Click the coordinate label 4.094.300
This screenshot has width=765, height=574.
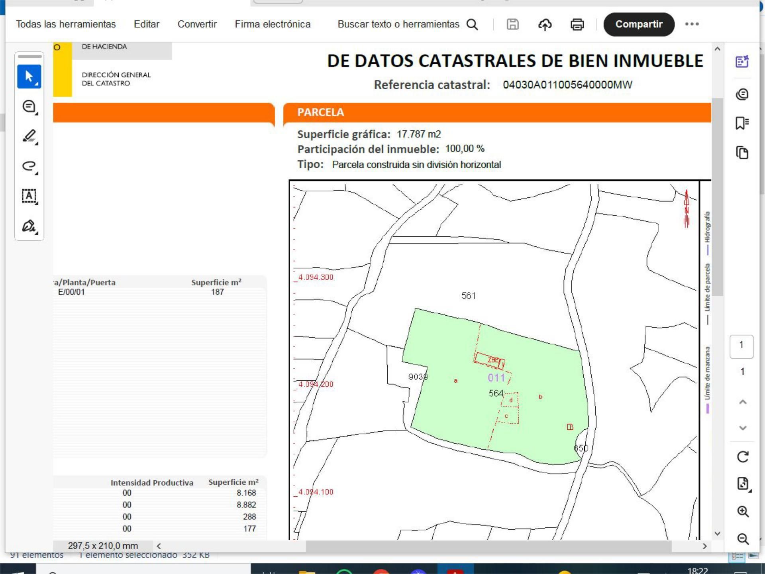click(316, 277)
